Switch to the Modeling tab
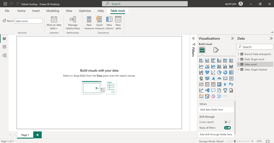 tap(53, 11)
